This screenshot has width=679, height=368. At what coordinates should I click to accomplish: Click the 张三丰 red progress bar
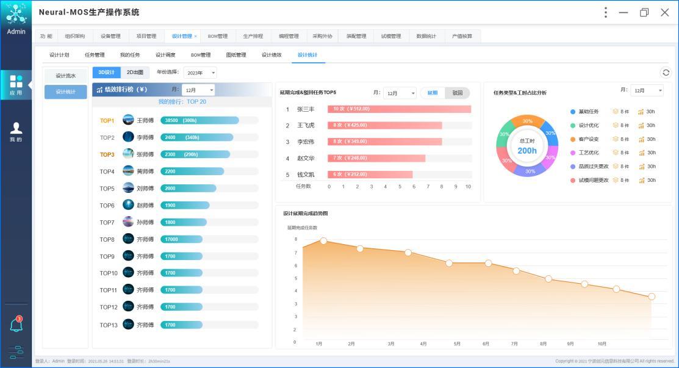coord(400,109)
